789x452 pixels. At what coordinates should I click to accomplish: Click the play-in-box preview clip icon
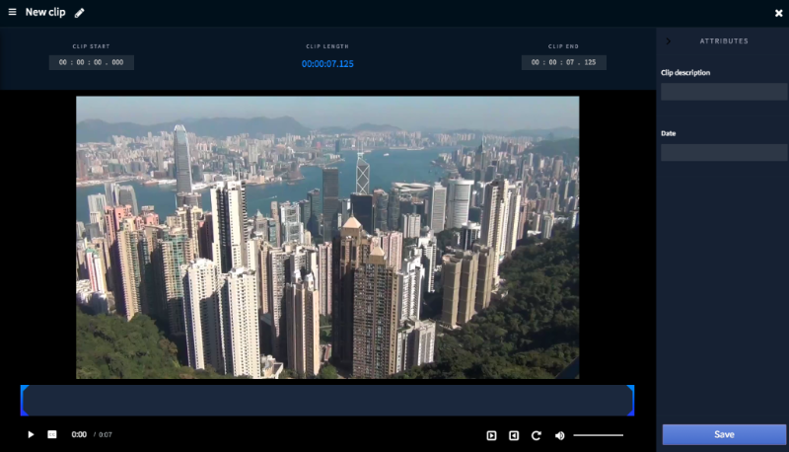coord(491,435)
